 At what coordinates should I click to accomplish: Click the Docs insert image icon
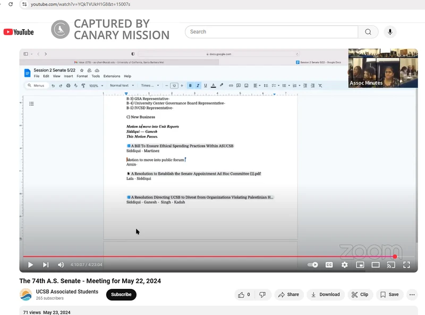click(x=246, y=85)
